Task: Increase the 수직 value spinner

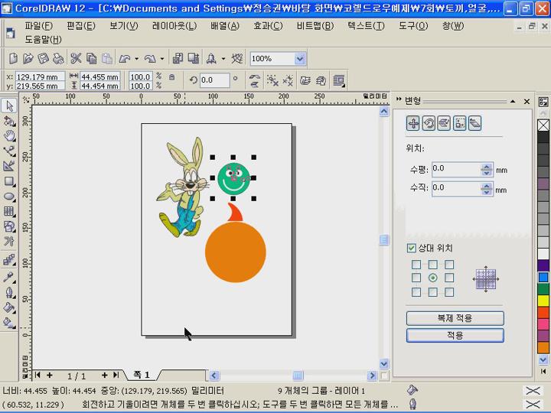Action: tap(487, 186)
